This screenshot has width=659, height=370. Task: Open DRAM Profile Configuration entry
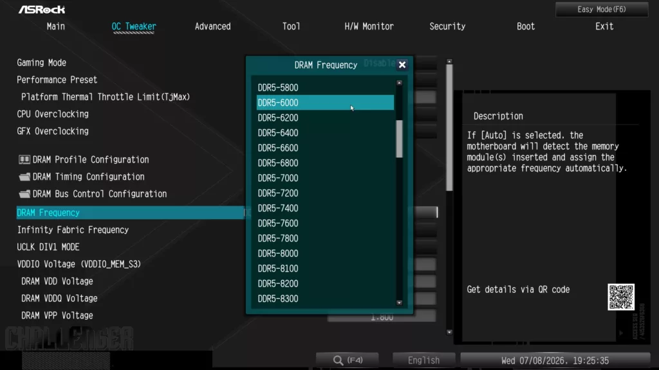click(91, 159)
